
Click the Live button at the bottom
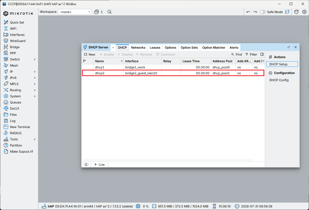point(99,164)
